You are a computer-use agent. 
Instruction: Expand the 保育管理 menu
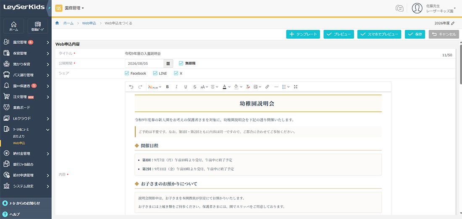point(26,53)
